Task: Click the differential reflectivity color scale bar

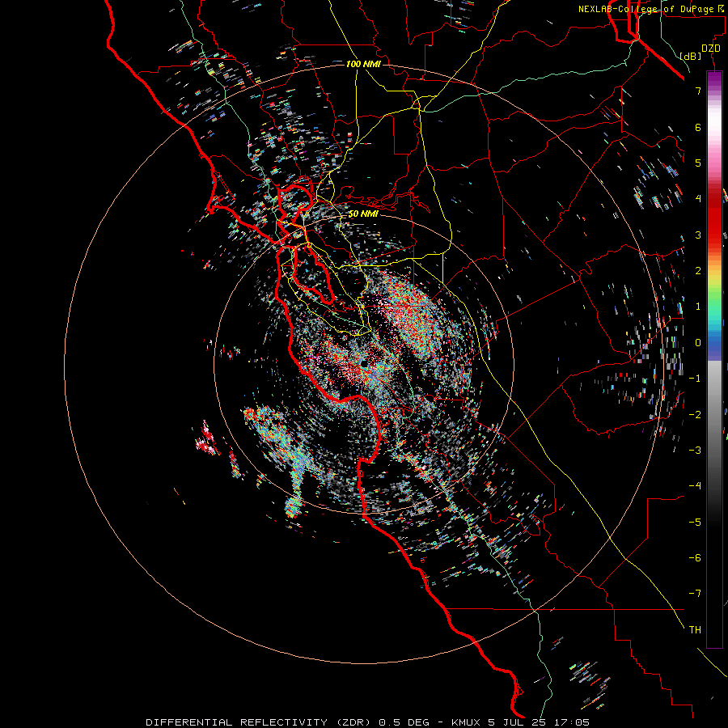Action: [714, 359]
